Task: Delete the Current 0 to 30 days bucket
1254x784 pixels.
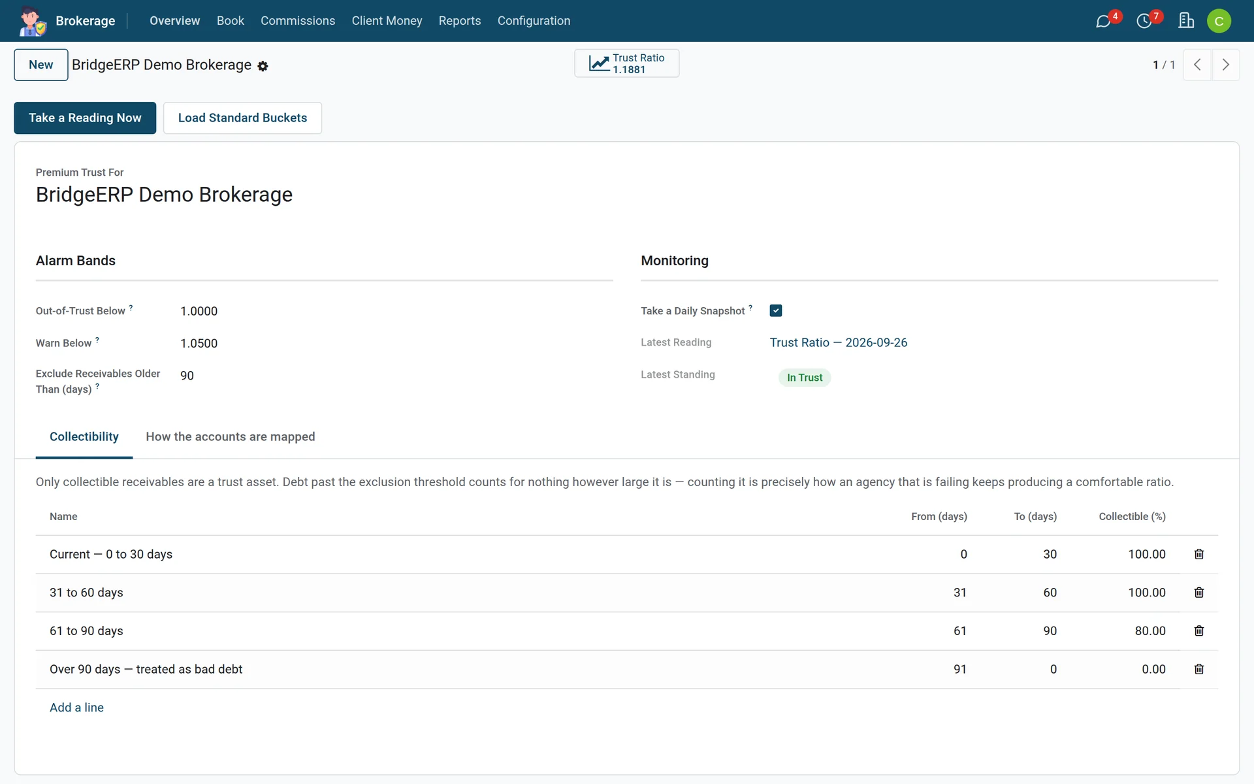Action: point(1199,554)
